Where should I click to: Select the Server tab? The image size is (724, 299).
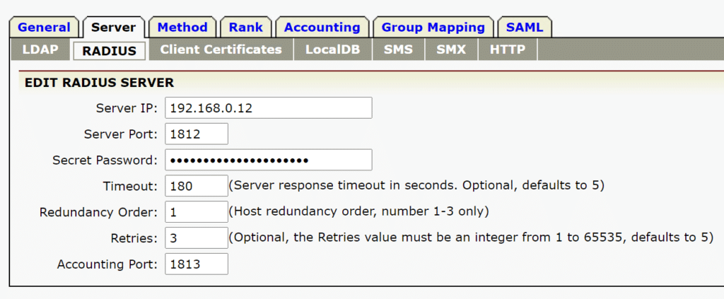(x=114, y=28)
